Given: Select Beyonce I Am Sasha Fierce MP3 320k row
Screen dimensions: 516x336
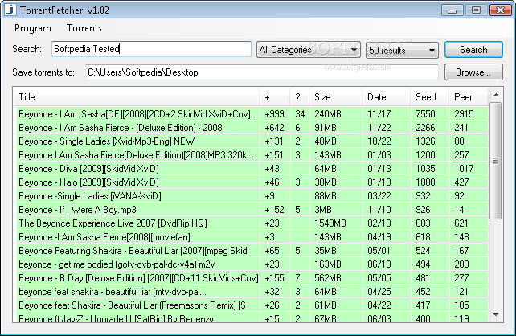Looking at the screenshot, I should pos(252,155).
